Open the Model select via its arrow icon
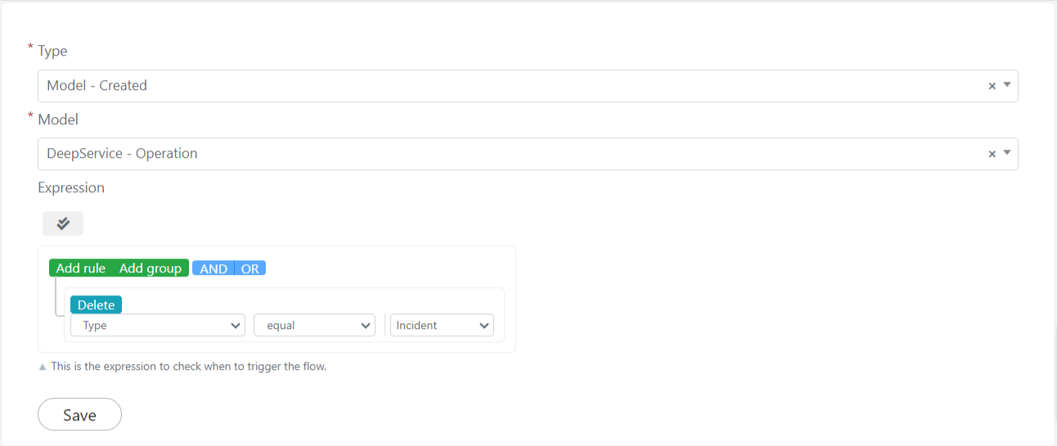 point(1007,153)
